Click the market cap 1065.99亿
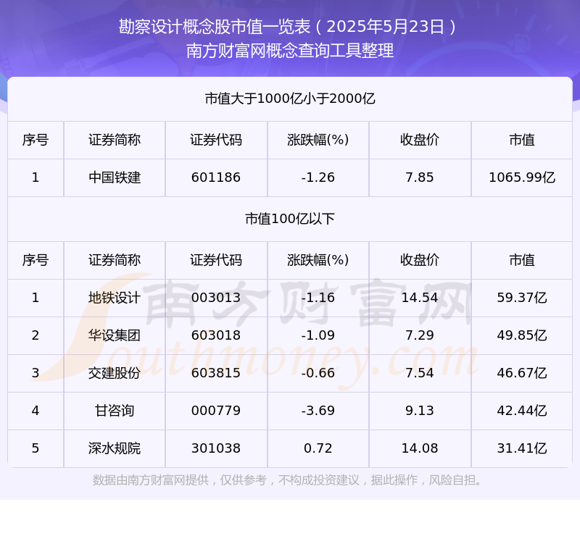580x536 pixels. (522, 177)
